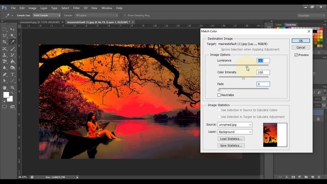
Task: Select the Line shape tool
Action: pyautogui.click(x=12, y=81)
